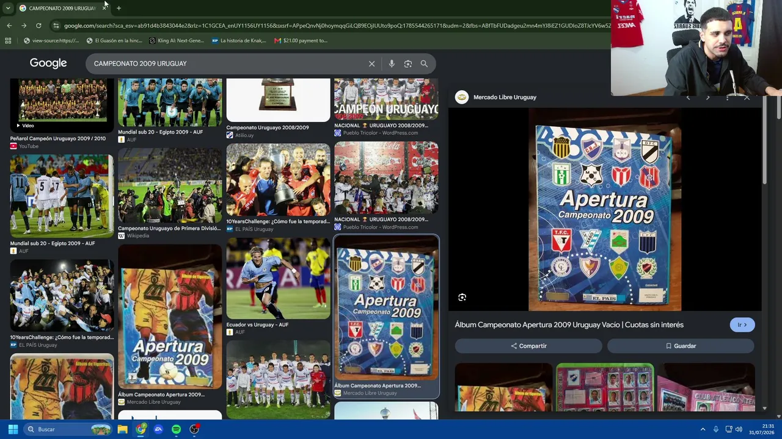The image size is (782, 439).
Task: Start voice search with microphone icon
Action: (392, 63)
